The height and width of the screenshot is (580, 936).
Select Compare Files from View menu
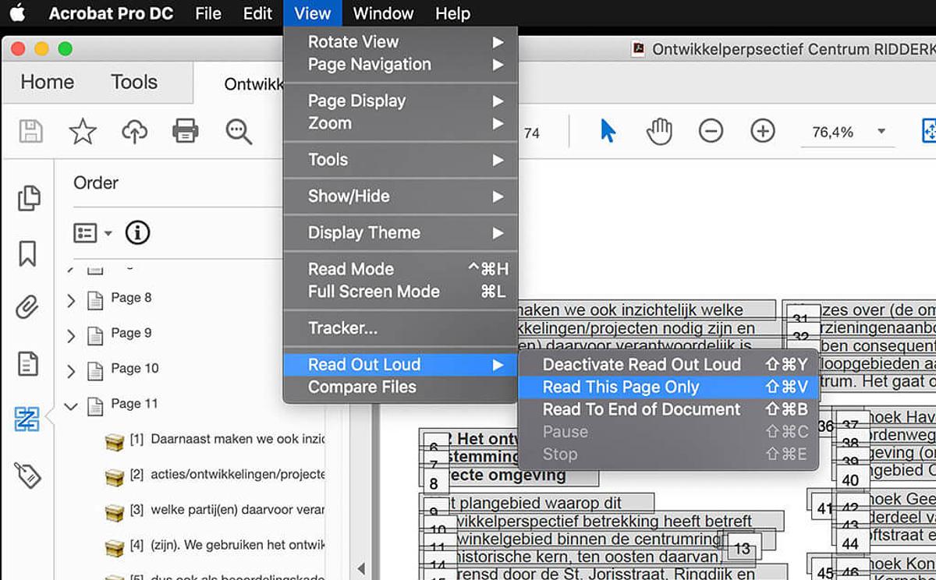click(362, 387)
